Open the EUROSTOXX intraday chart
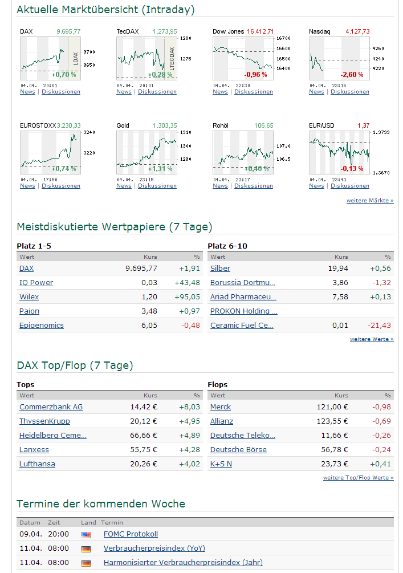Image resolution: width=403 pixels, height=573 pixels. 50,152
